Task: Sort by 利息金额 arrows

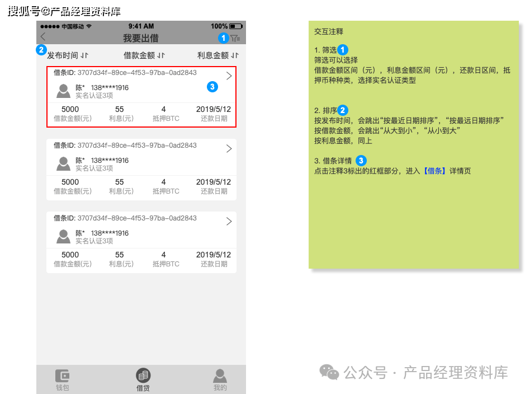Action: point(235,55)
